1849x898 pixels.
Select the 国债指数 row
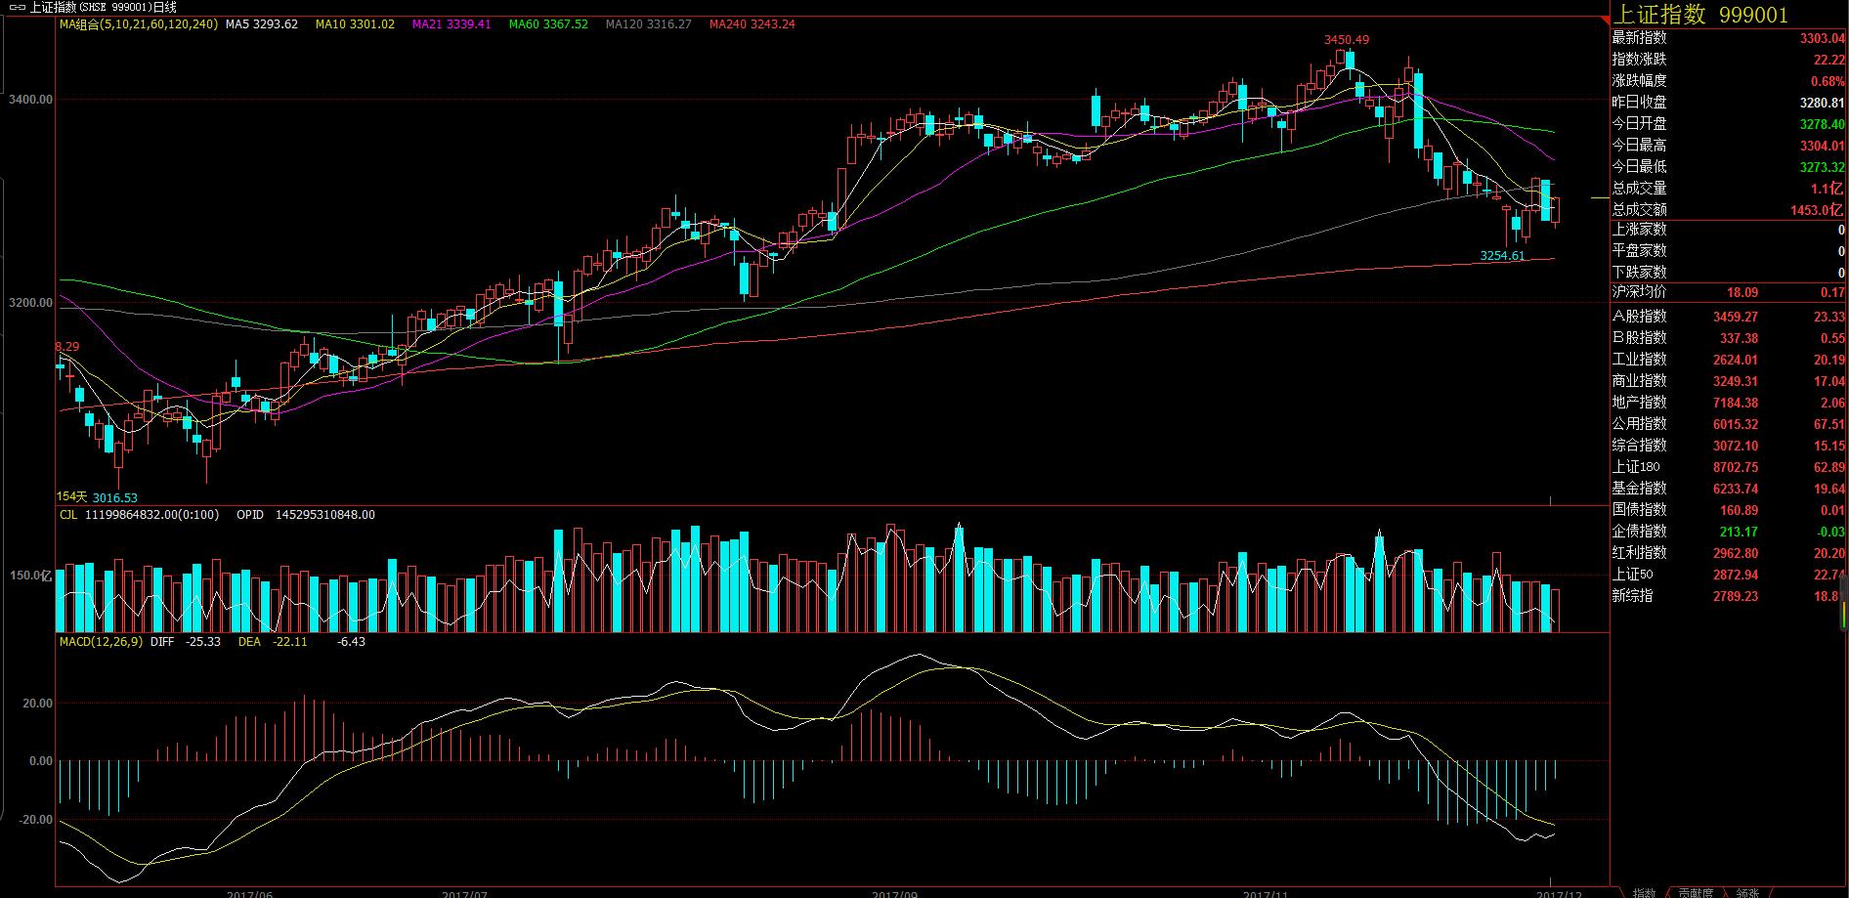1728,510
